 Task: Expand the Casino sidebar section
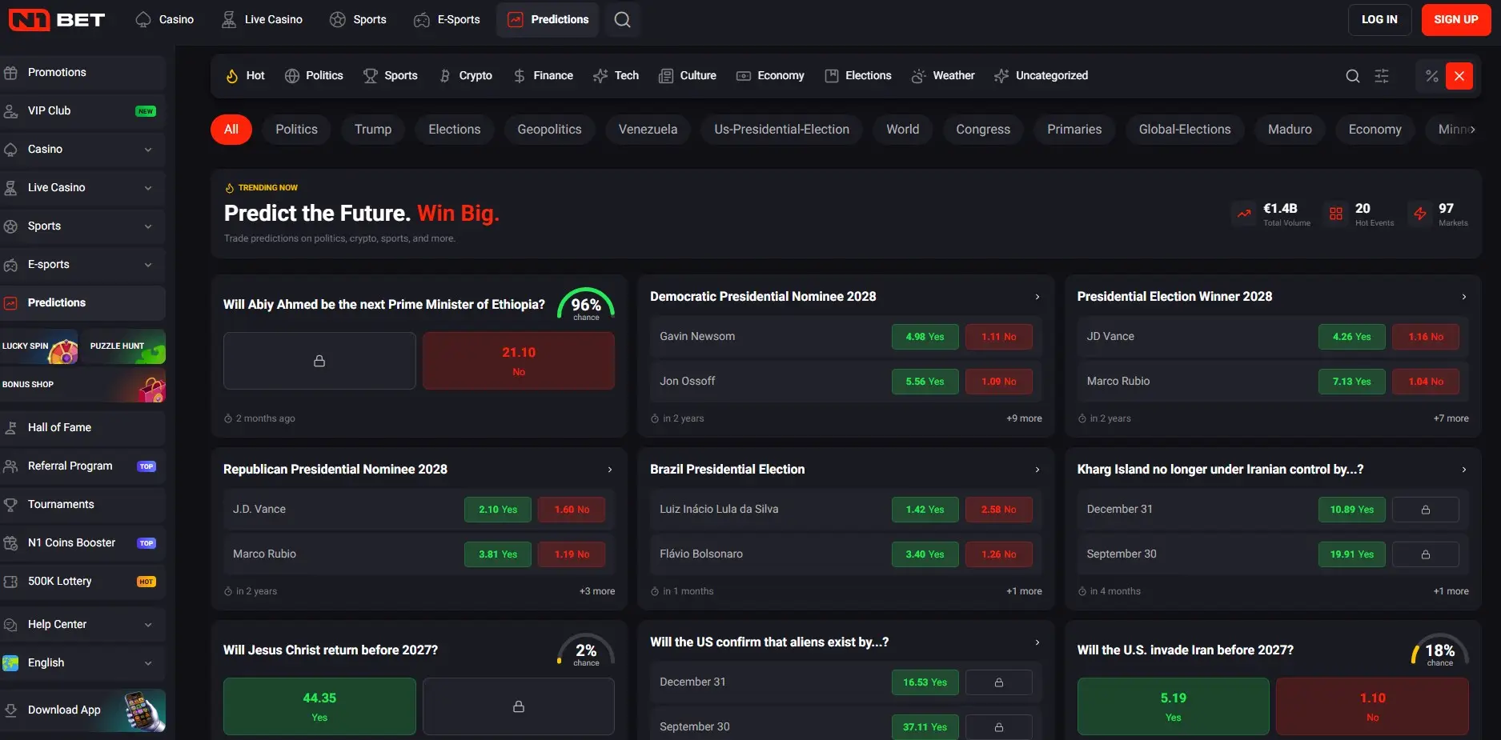(x=148, y=150)
